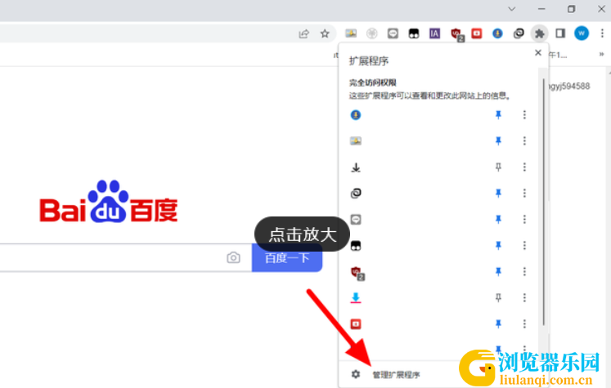Open Chrome's three-dot main menu
Screen dimensions: 611x388
coord(602,33)
